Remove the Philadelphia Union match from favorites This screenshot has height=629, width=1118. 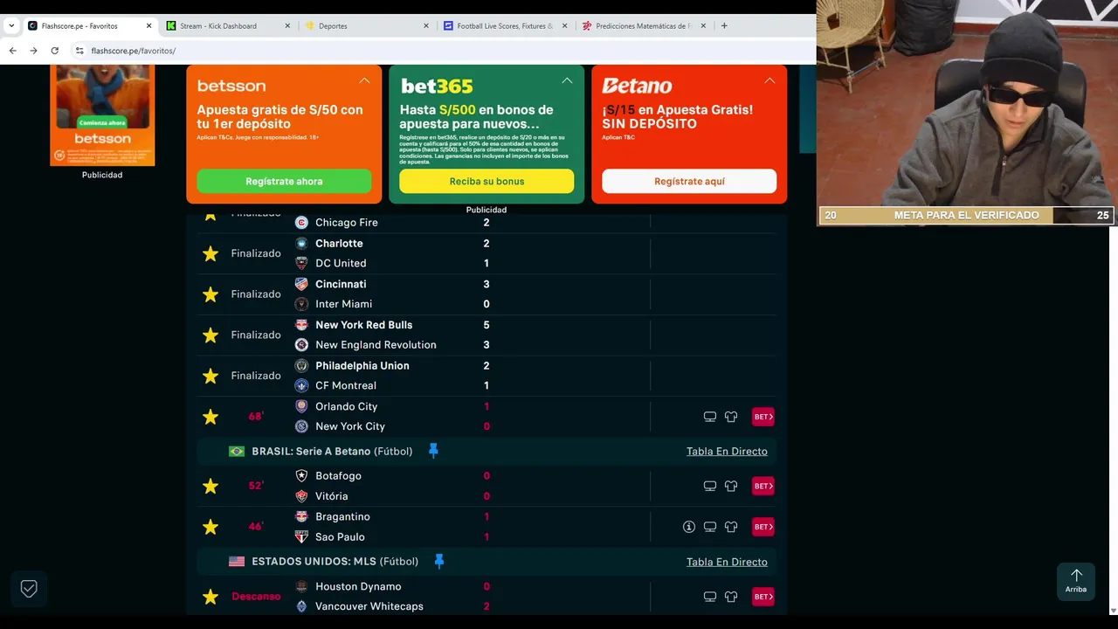[x=210, y=376]
